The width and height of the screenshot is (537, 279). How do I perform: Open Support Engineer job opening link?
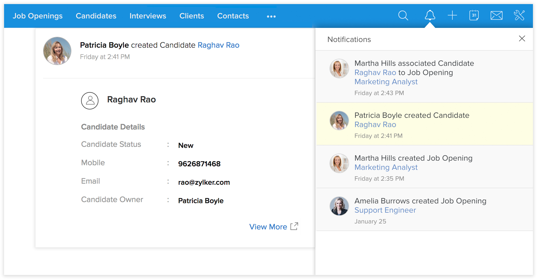click(385, 210)
